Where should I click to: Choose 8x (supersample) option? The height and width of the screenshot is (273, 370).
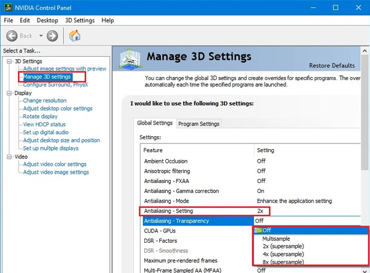point(311,262)
